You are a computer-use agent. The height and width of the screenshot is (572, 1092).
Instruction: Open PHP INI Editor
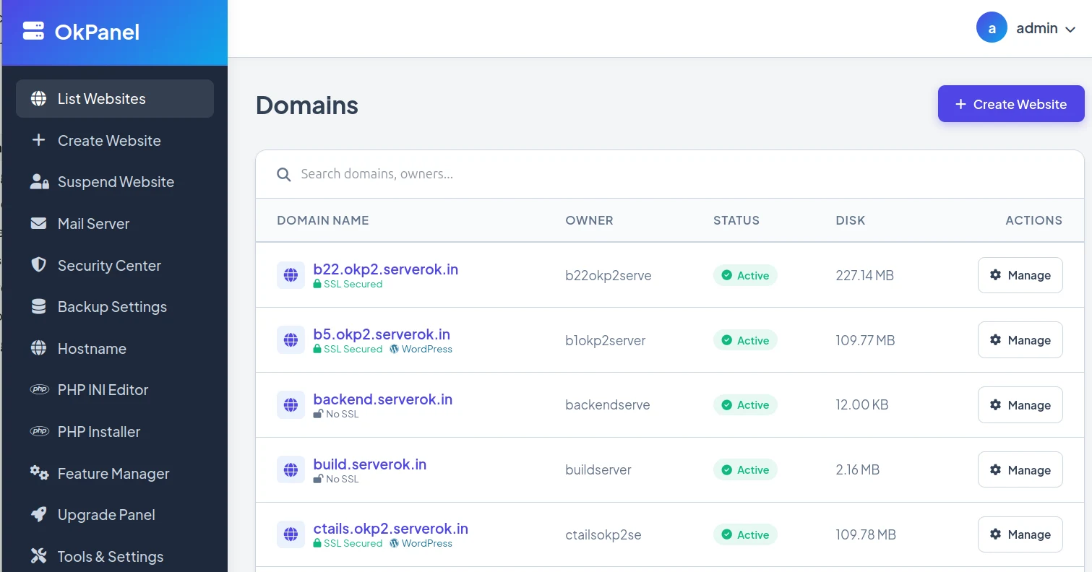click(115, 390)
